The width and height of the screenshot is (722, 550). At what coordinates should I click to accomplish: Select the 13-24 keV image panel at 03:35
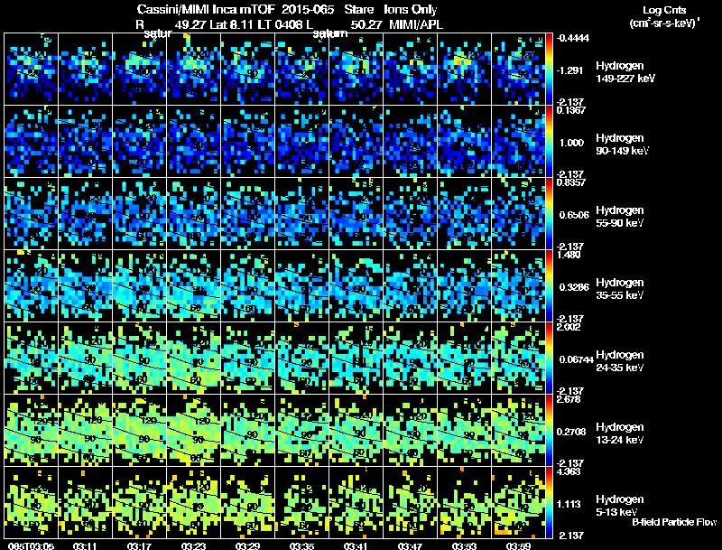coord(302,431)
